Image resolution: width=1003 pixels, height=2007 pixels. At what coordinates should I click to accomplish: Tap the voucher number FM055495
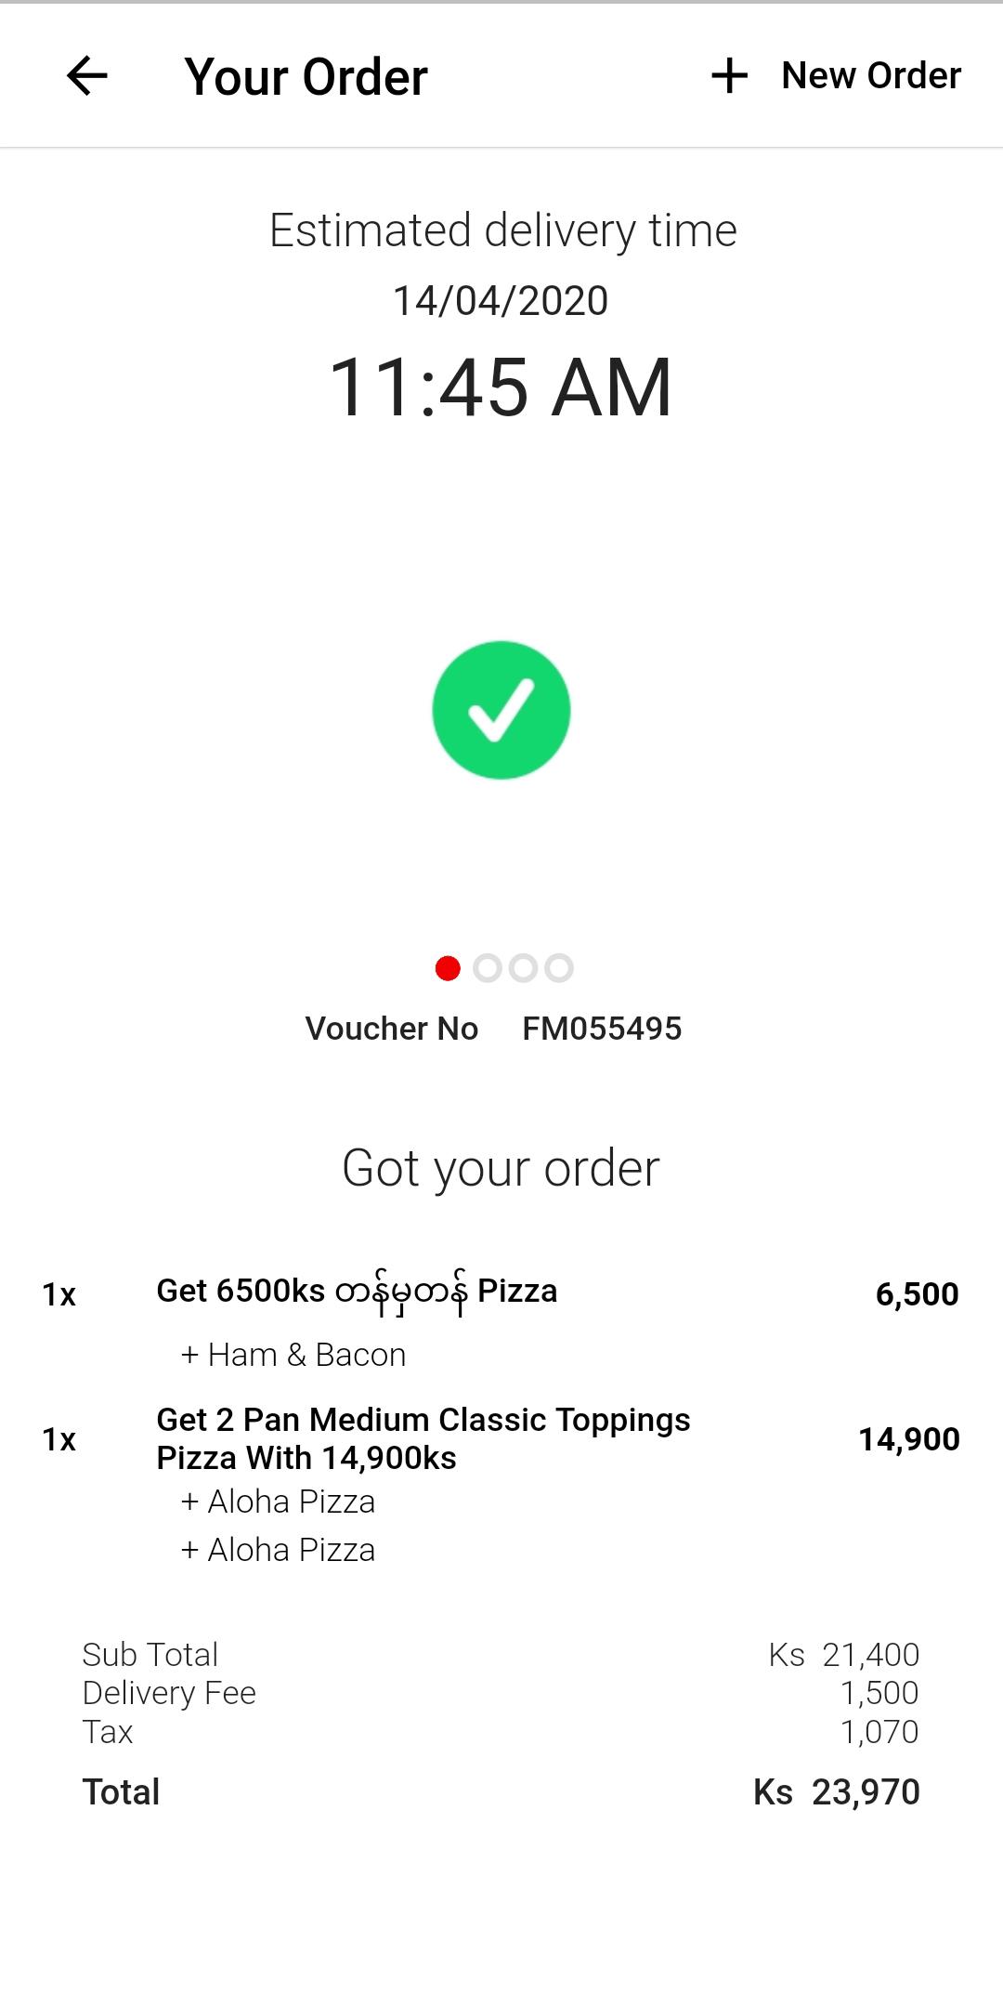click(602, 1029)
